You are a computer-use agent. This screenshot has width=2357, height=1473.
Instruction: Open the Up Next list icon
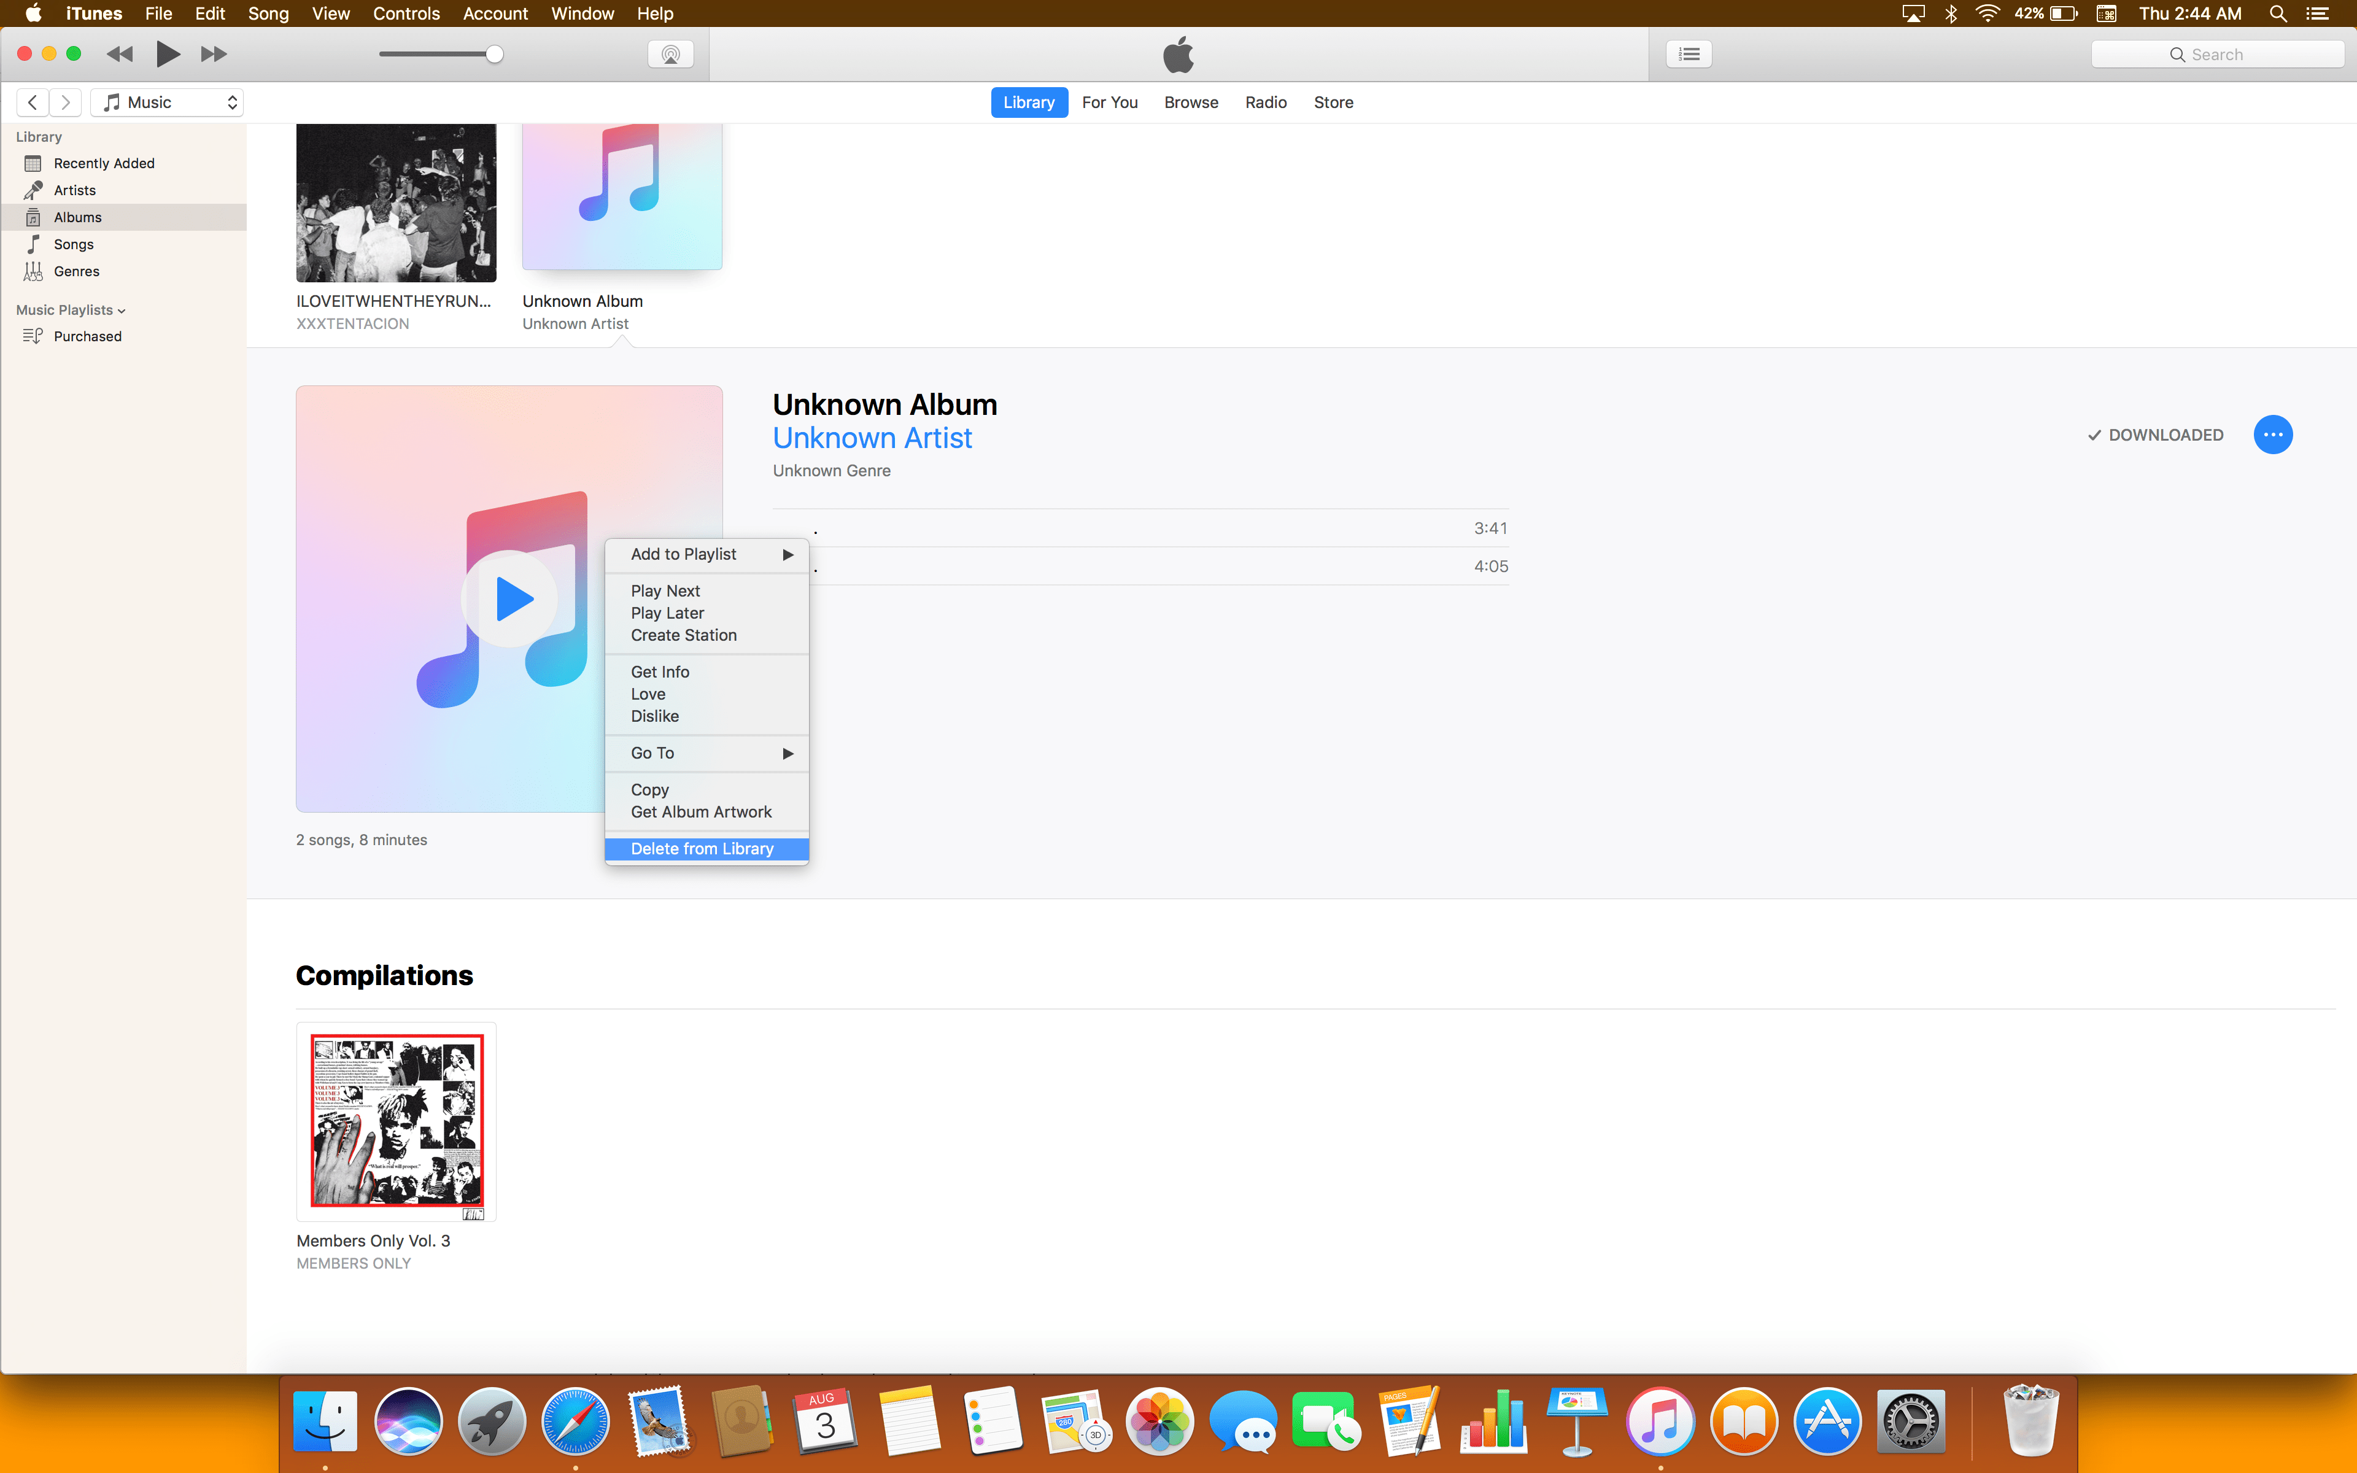pos(1689,55)
